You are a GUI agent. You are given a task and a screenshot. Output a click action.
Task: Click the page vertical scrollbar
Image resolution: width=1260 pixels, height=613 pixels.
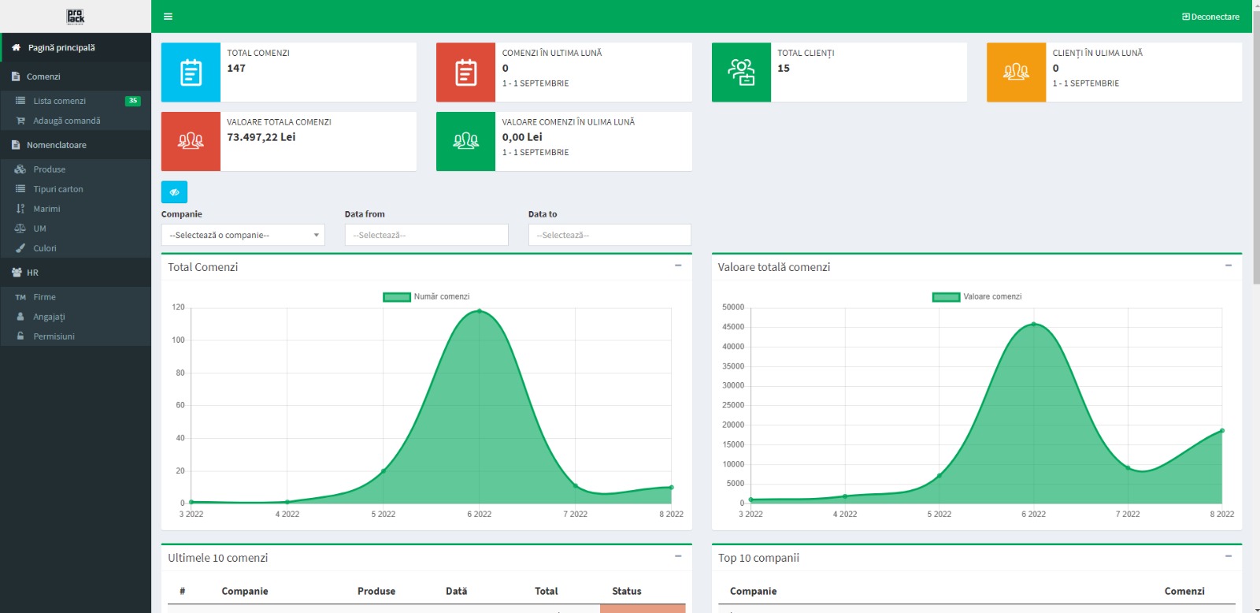click(x=1255, y=158)
